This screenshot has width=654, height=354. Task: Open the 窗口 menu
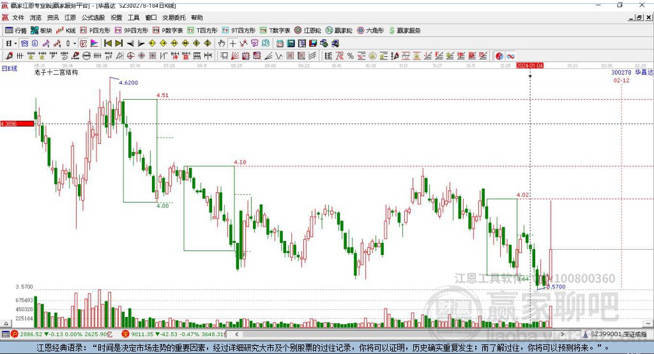(x=151, y=17)
